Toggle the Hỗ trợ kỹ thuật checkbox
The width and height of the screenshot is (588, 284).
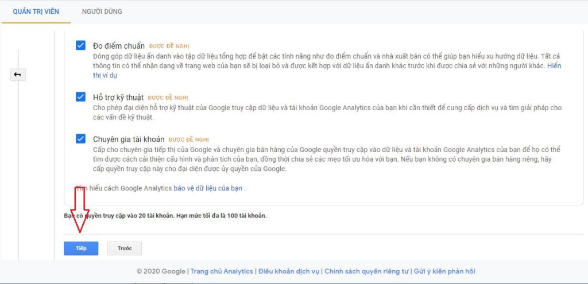pyautogui.click(x=80, y=97)
